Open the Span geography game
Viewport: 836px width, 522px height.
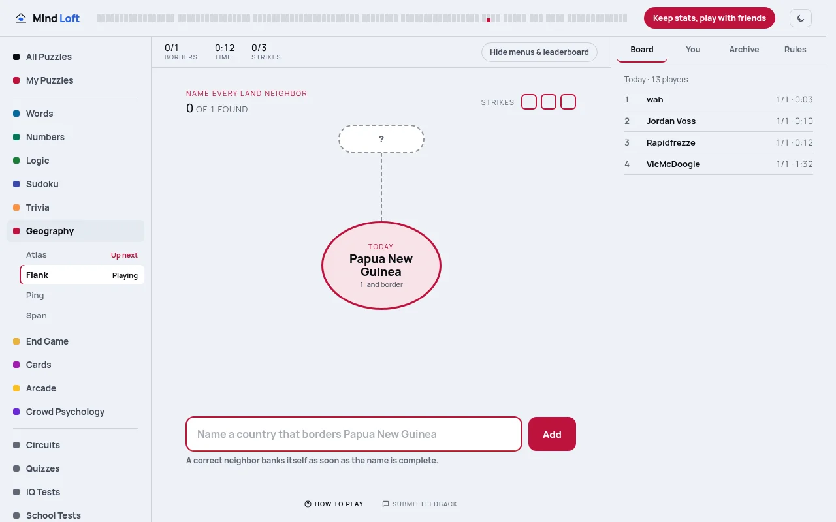[x=82, y=316]
